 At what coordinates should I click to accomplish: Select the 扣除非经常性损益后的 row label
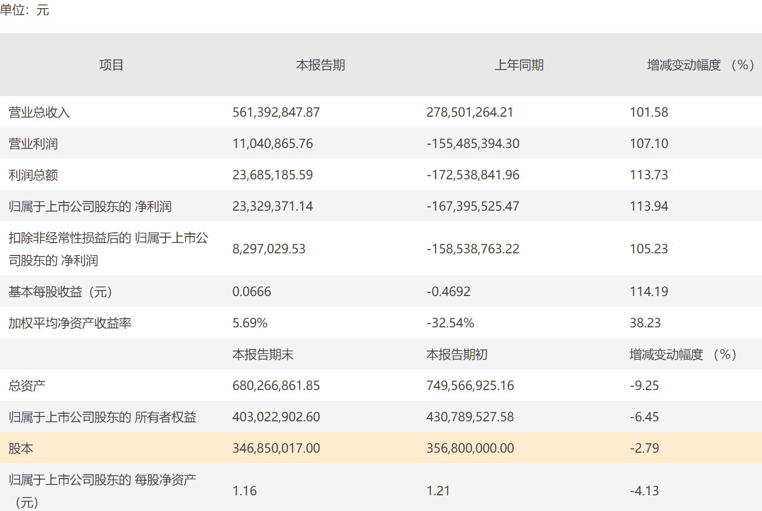click(x=109, y=249)
